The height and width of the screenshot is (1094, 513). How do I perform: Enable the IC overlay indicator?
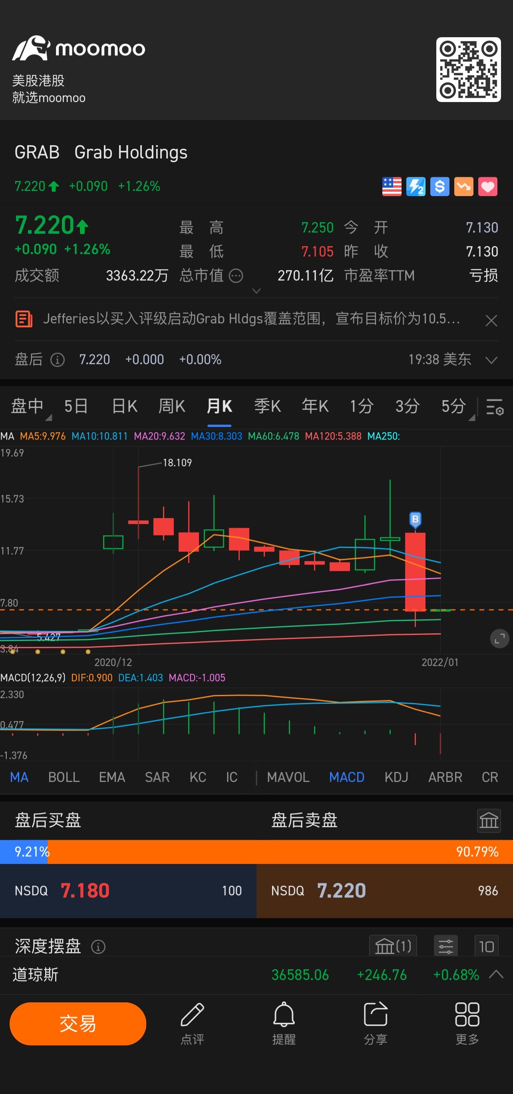point(231,777)
